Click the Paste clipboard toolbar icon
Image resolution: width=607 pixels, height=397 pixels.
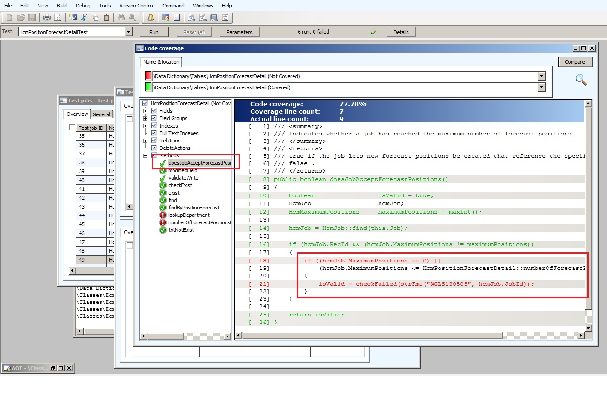[107, 18]
